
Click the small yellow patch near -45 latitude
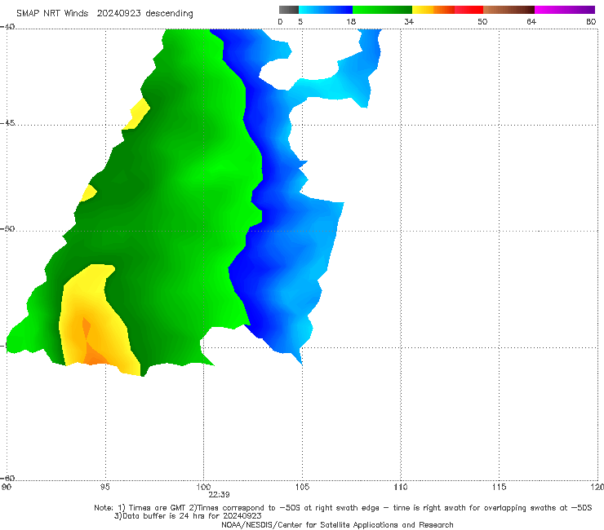(x=137, y=114)
